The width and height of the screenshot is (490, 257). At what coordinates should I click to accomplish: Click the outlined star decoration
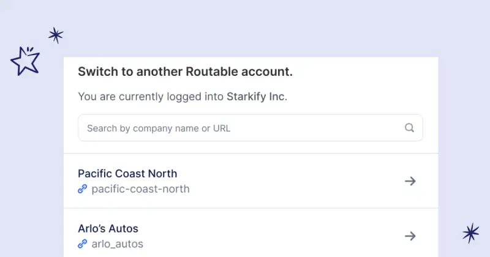25,61
